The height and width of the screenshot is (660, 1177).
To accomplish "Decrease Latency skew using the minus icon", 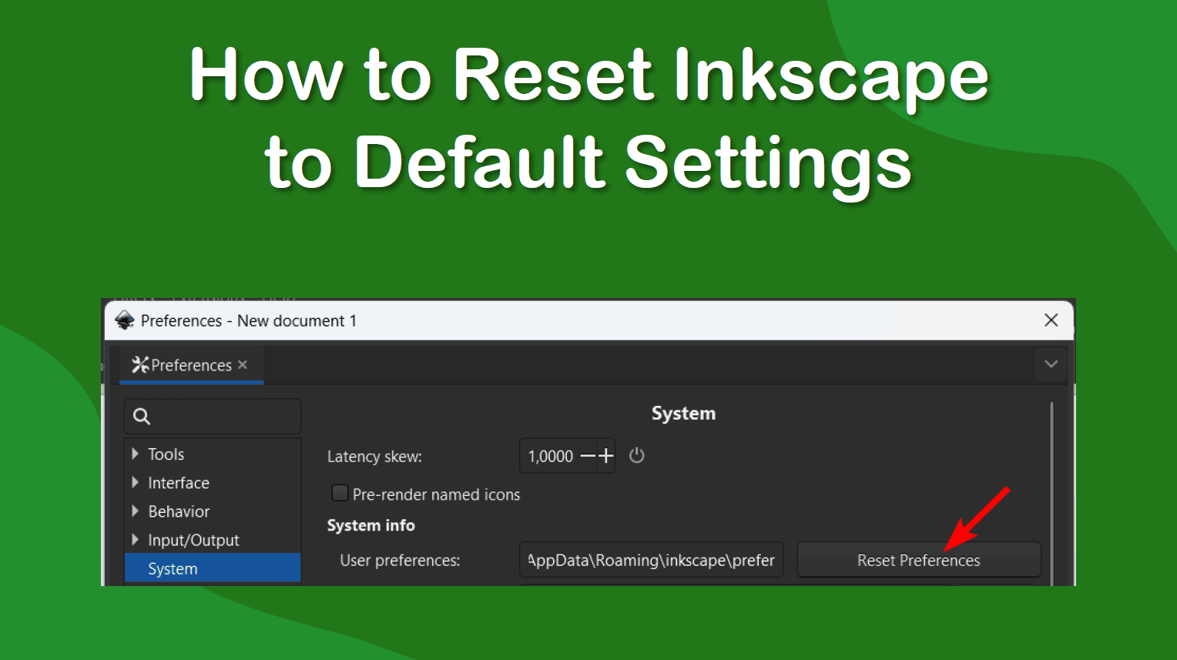I will (588, 455).
